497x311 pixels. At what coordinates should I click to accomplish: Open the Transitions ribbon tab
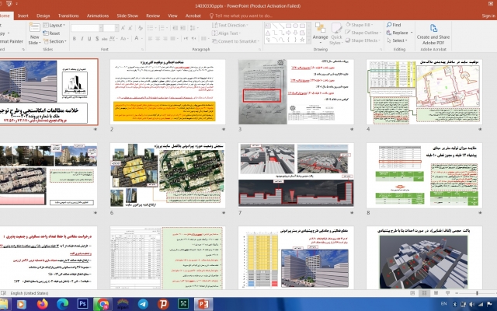[68, 16]
